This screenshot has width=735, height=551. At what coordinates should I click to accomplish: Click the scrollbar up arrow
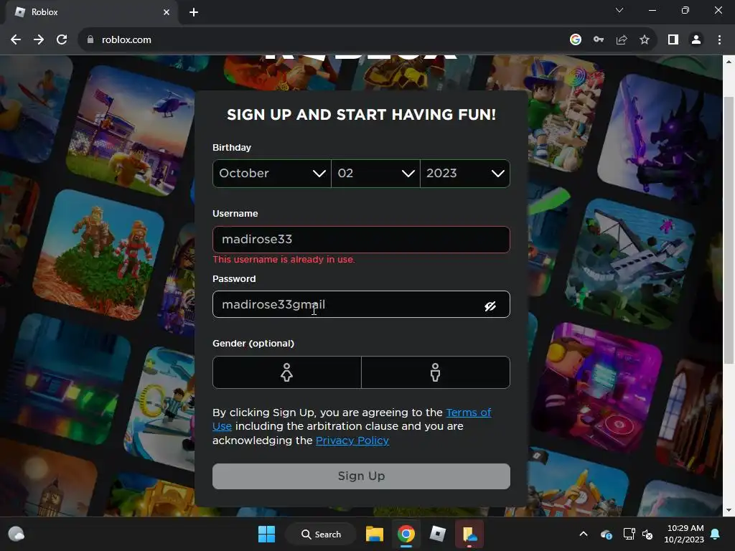[x=729, y=62]
